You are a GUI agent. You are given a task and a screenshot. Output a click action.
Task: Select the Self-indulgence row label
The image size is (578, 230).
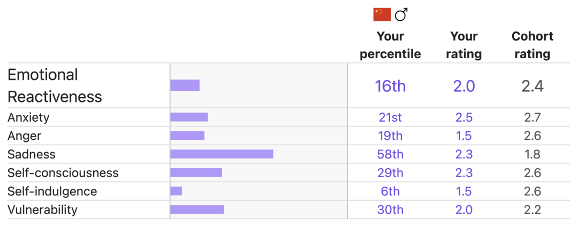[x=52, y=191]
